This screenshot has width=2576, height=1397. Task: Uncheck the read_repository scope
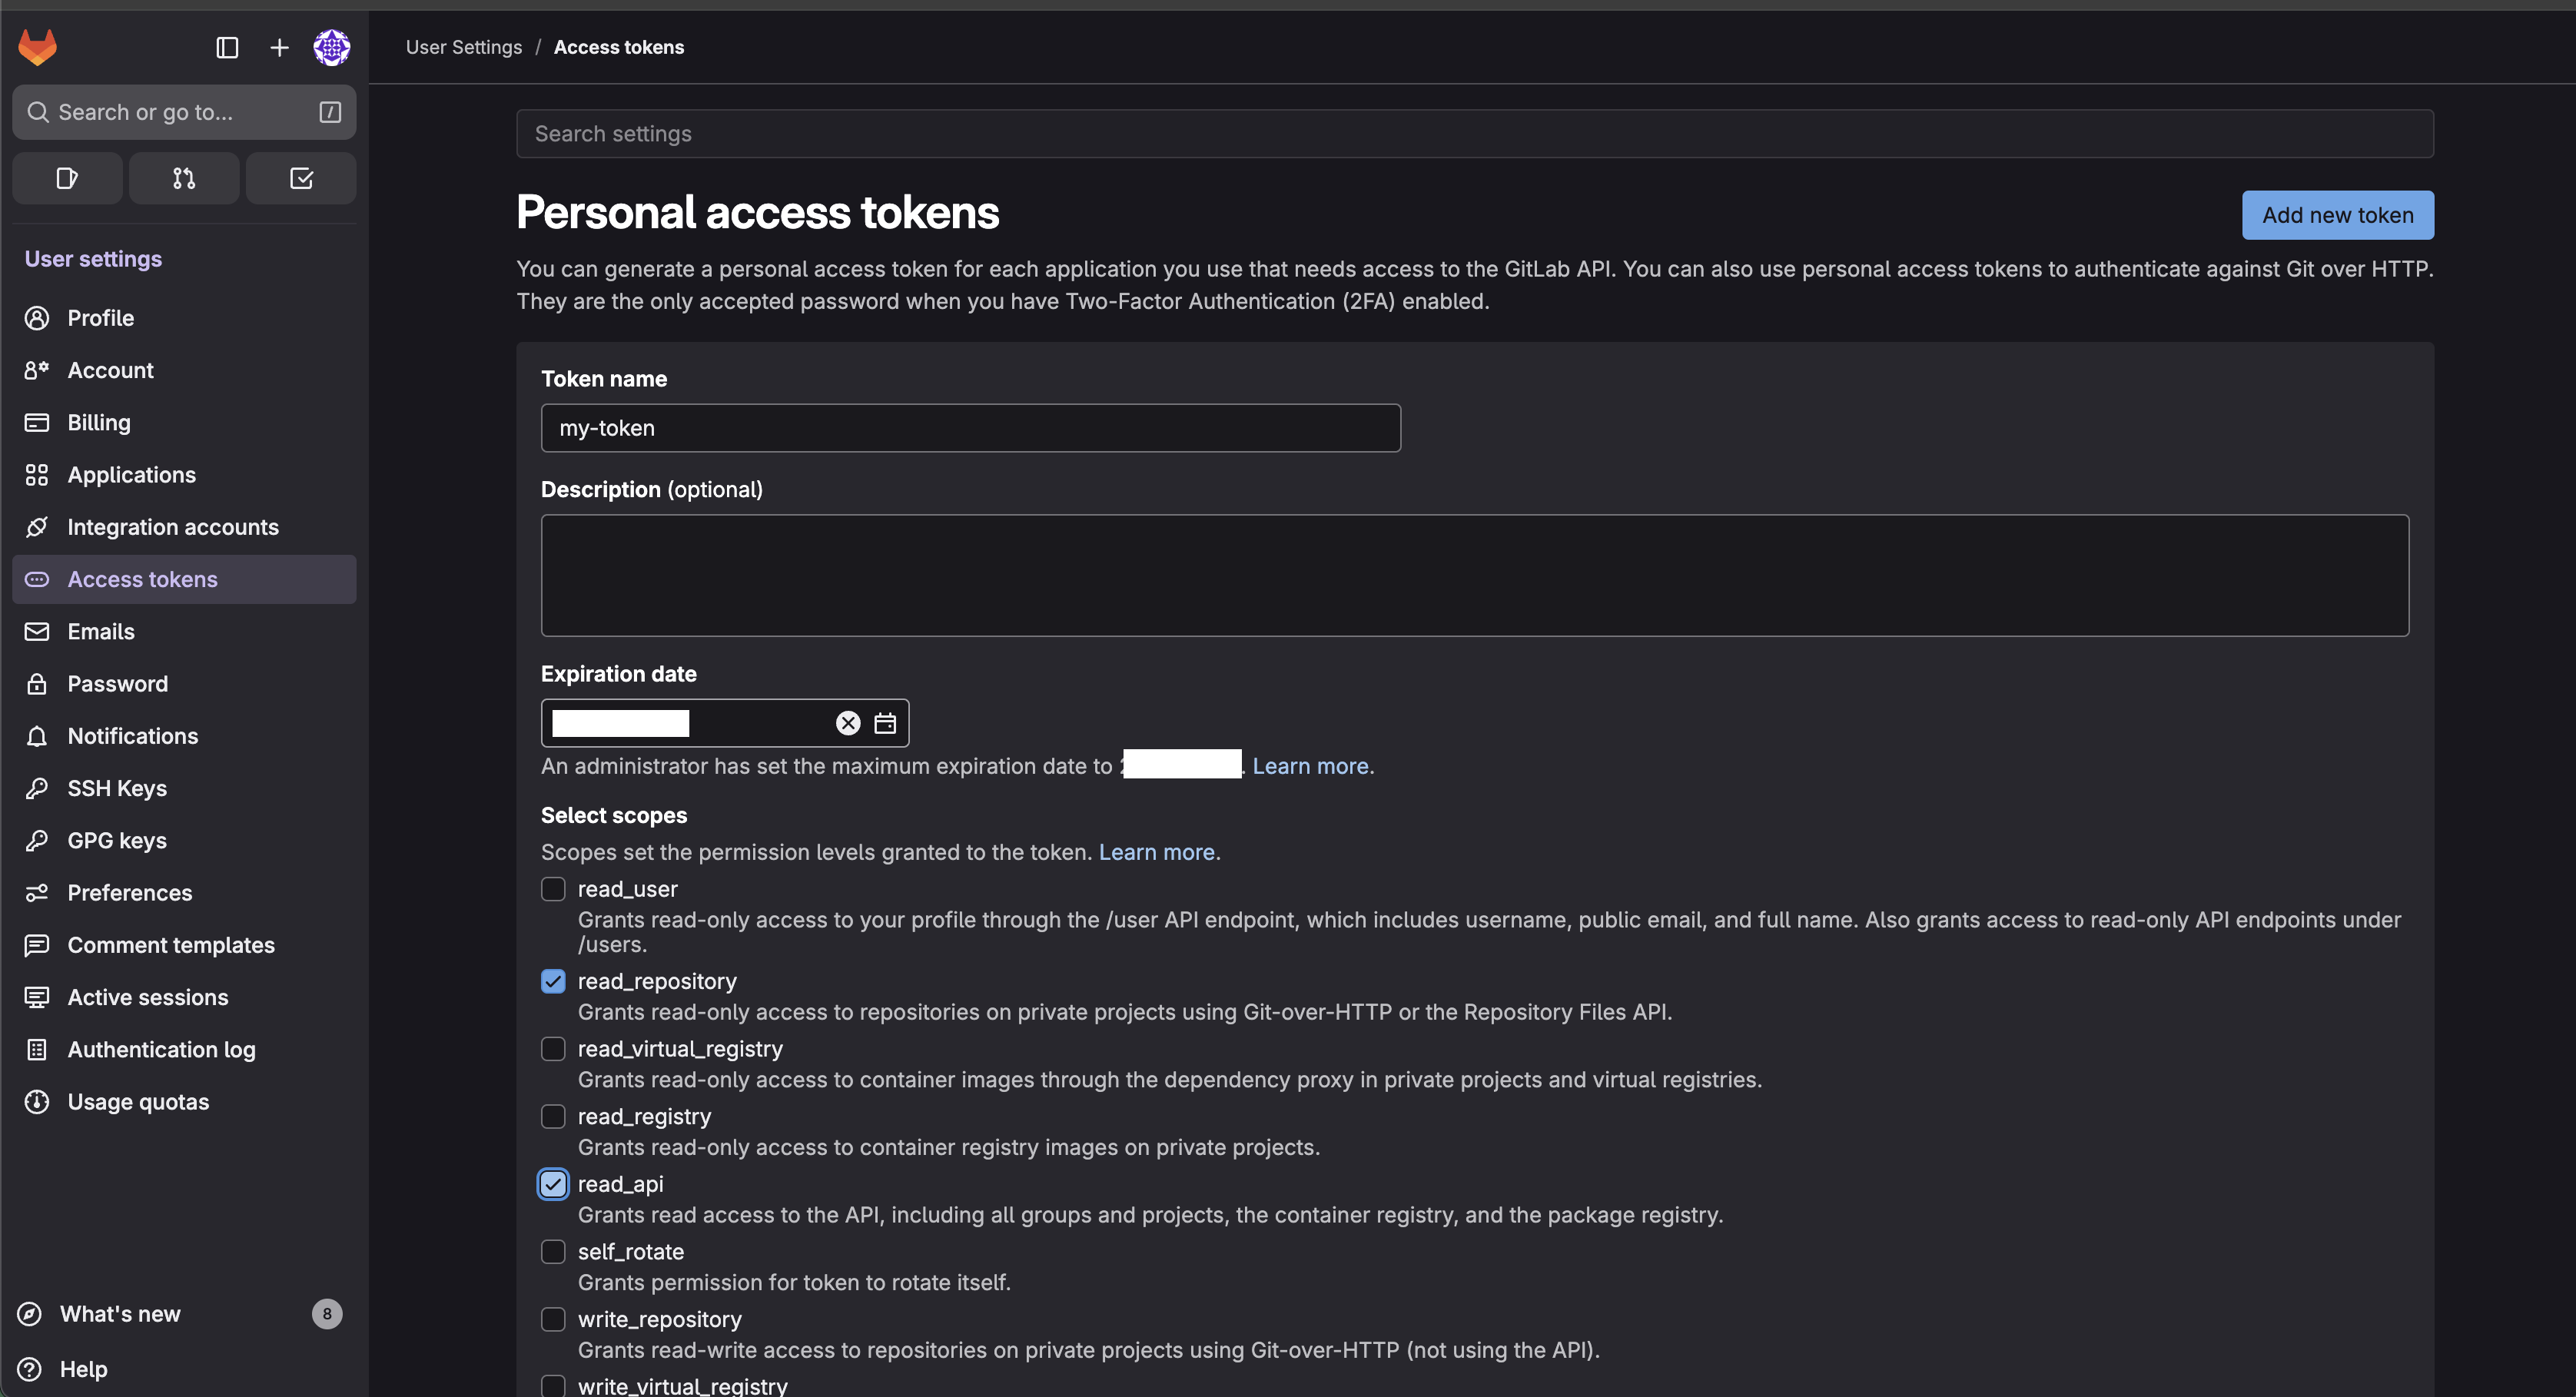[x=553, y=981]
